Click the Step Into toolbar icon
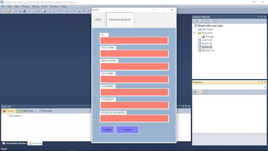 83,11
